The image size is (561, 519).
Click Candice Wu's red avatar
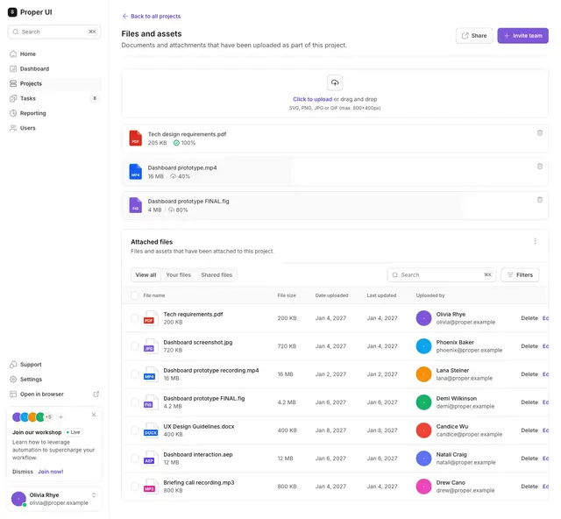click(423, 430)
